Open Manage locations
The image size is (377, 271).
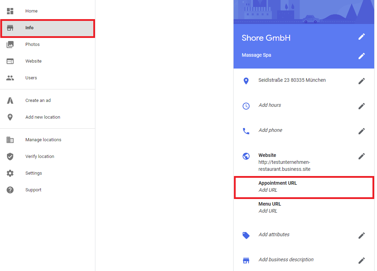(43, 140)
